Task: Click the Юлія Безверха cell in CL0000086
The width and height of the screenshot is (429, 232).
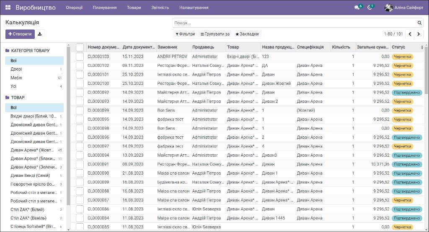Action: pos(206,209)
